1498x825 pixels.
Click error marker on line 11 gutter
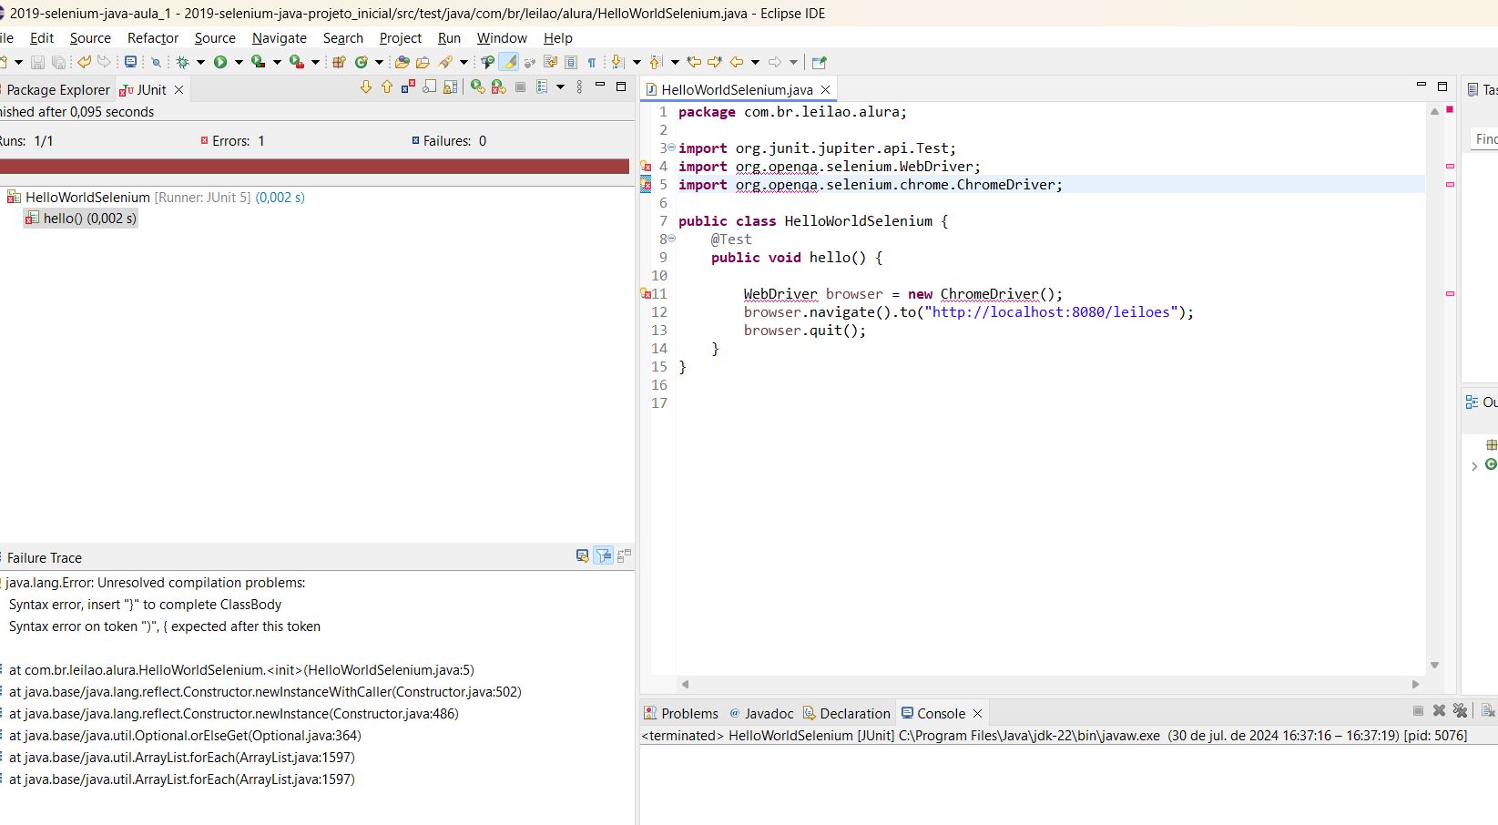(646, 293)
